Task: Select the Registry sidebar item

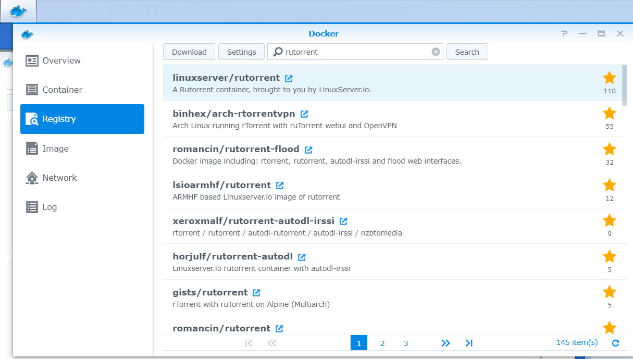Action: [59, 119]
